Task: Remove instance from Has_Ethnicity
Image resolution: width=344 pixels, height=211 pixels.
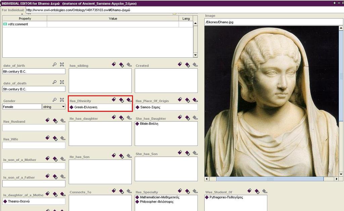Action: [129, 100]
